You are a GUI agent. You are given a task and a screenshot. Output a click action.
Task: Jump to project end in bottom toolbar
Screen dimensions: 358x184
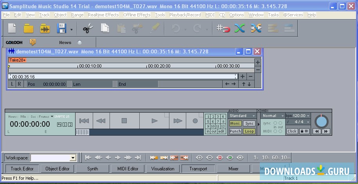[138, 157]
